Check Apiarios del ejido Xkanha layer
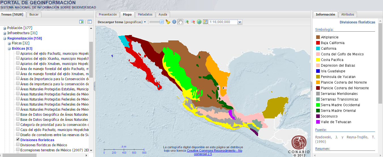 pyautogui.click(x=18, y=58)
